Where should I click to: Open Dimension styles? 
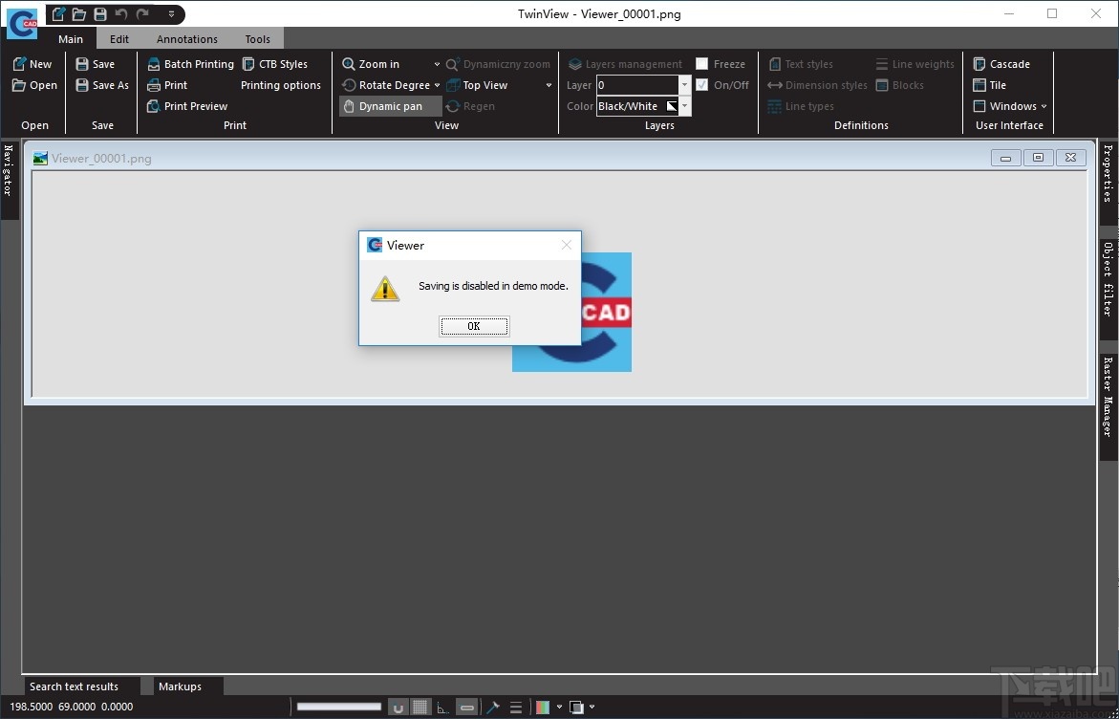coord(817,85)
